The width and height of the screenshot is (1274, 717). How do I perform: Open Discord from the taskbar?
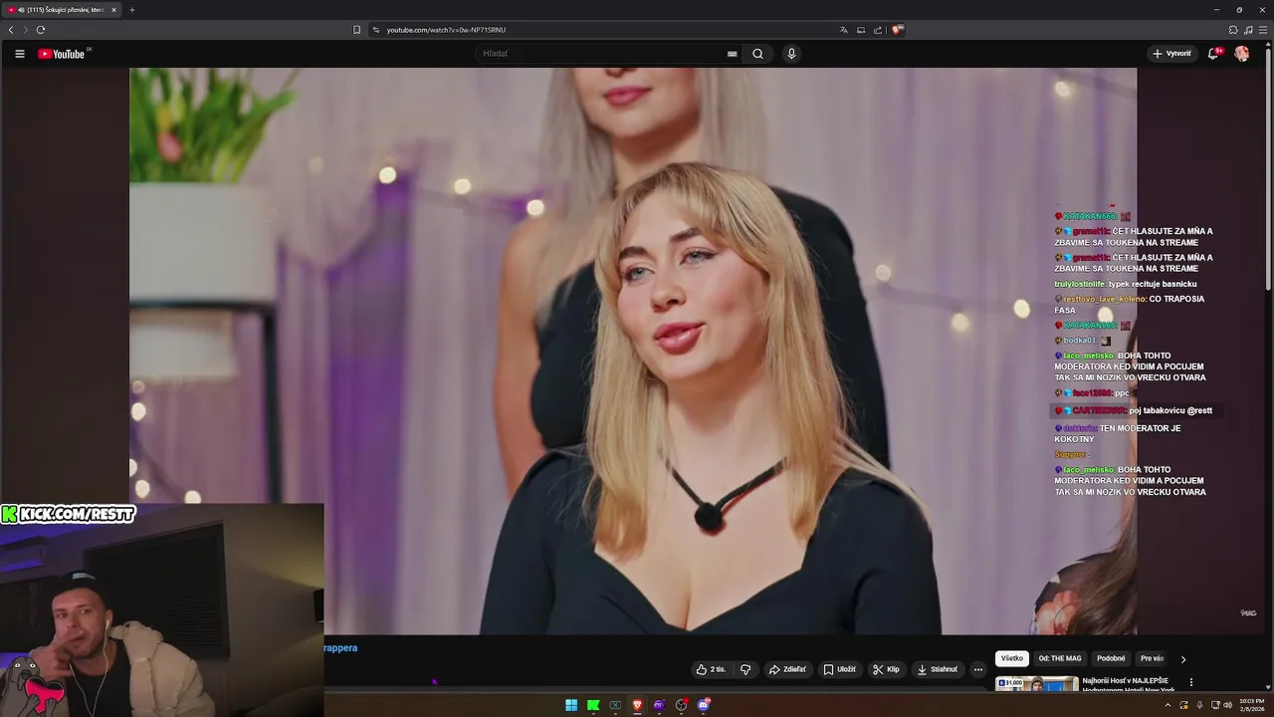tap(704, 705)
